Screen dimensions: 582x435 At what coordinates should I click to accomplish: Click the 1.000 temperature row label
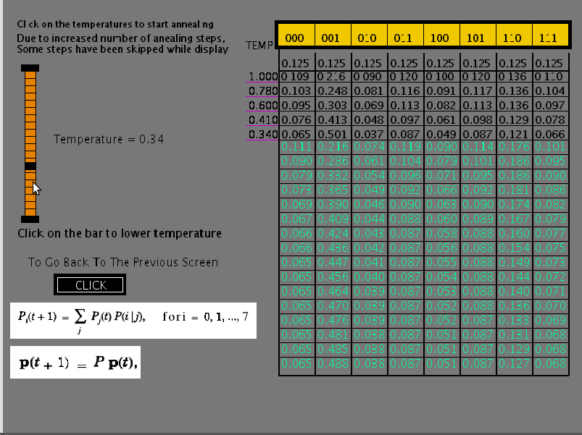tap(262, 77)
